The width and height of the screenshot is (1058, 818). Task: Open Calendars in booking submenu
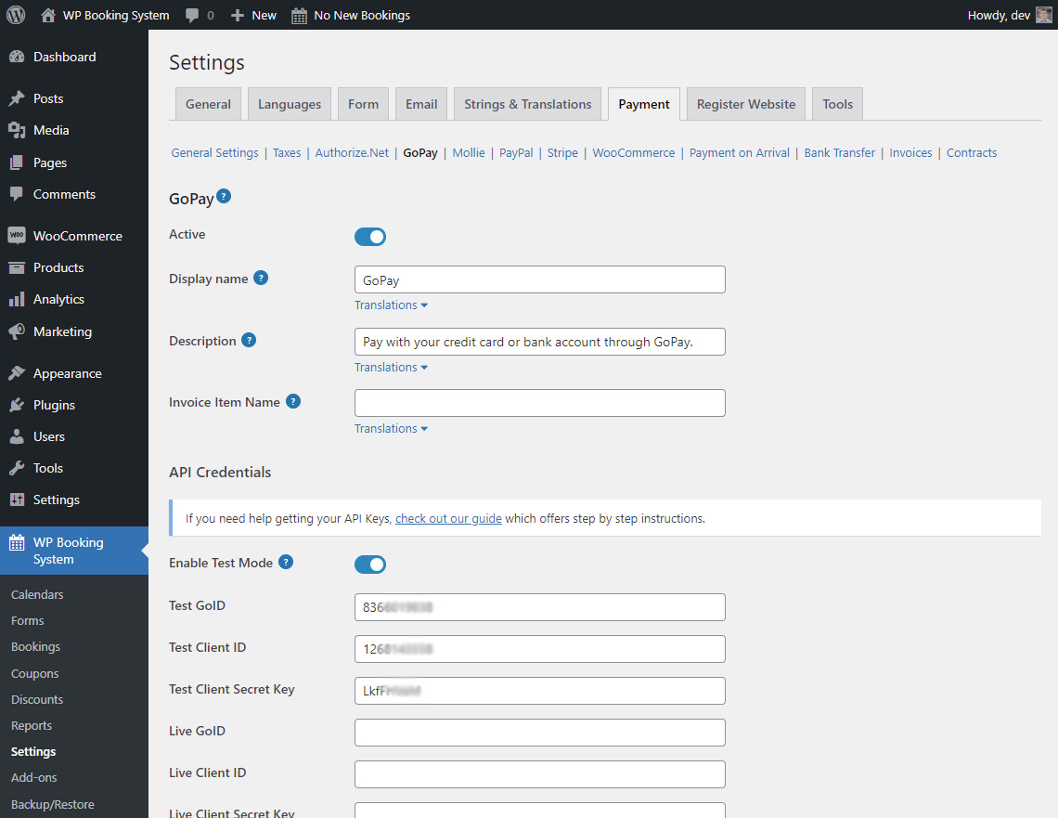coord(37,594)
